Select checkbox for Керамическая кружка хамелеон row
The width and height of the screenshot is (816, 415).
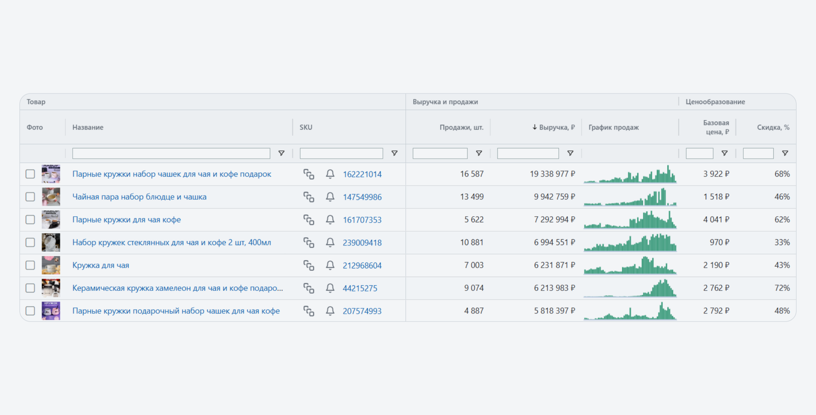[30, 288]
